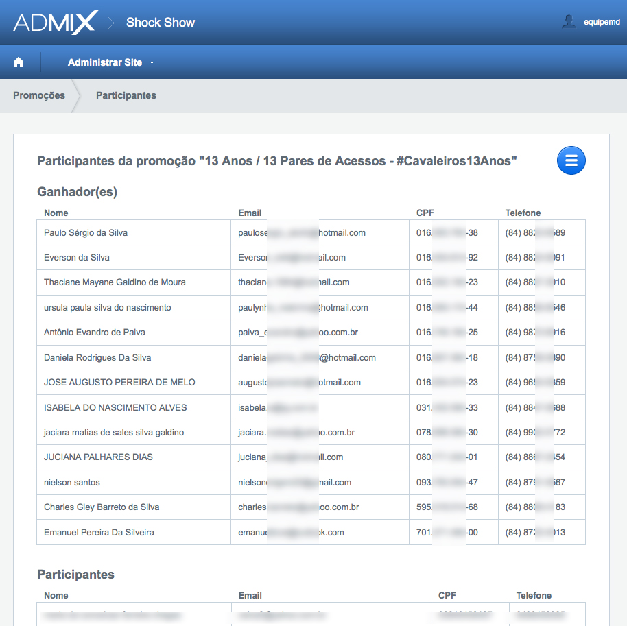The image size is (627, 626).
Task: Click the Email column header in Ganhadores
Action: point(250,213)
